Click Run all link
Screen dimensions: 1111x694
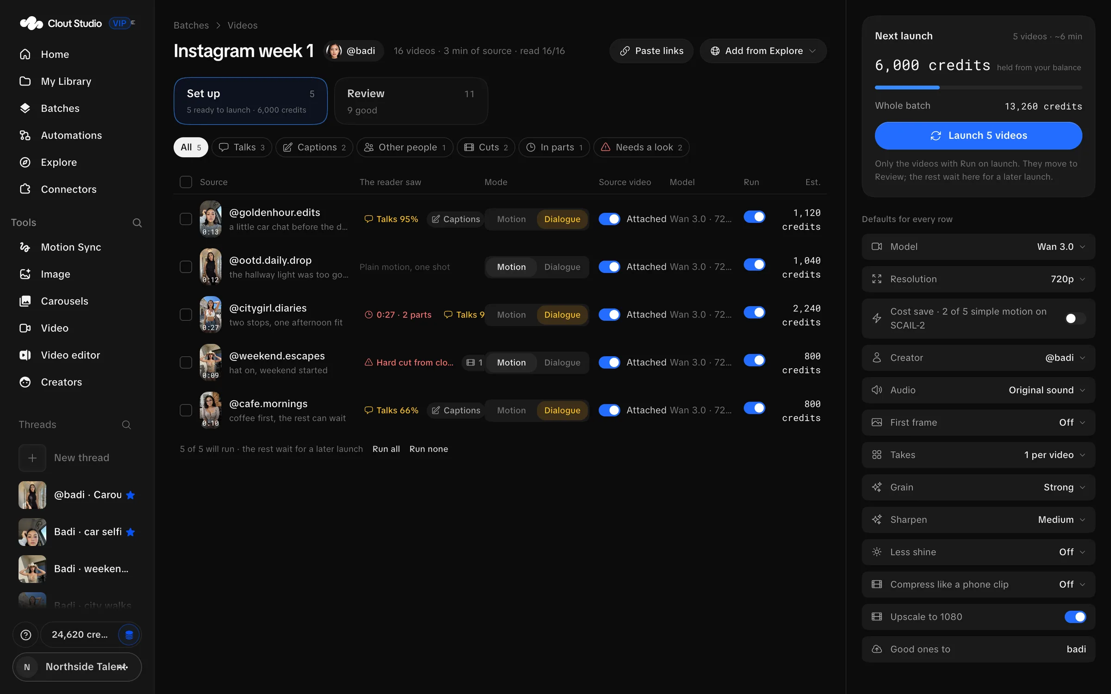click(x=386, y=449)
